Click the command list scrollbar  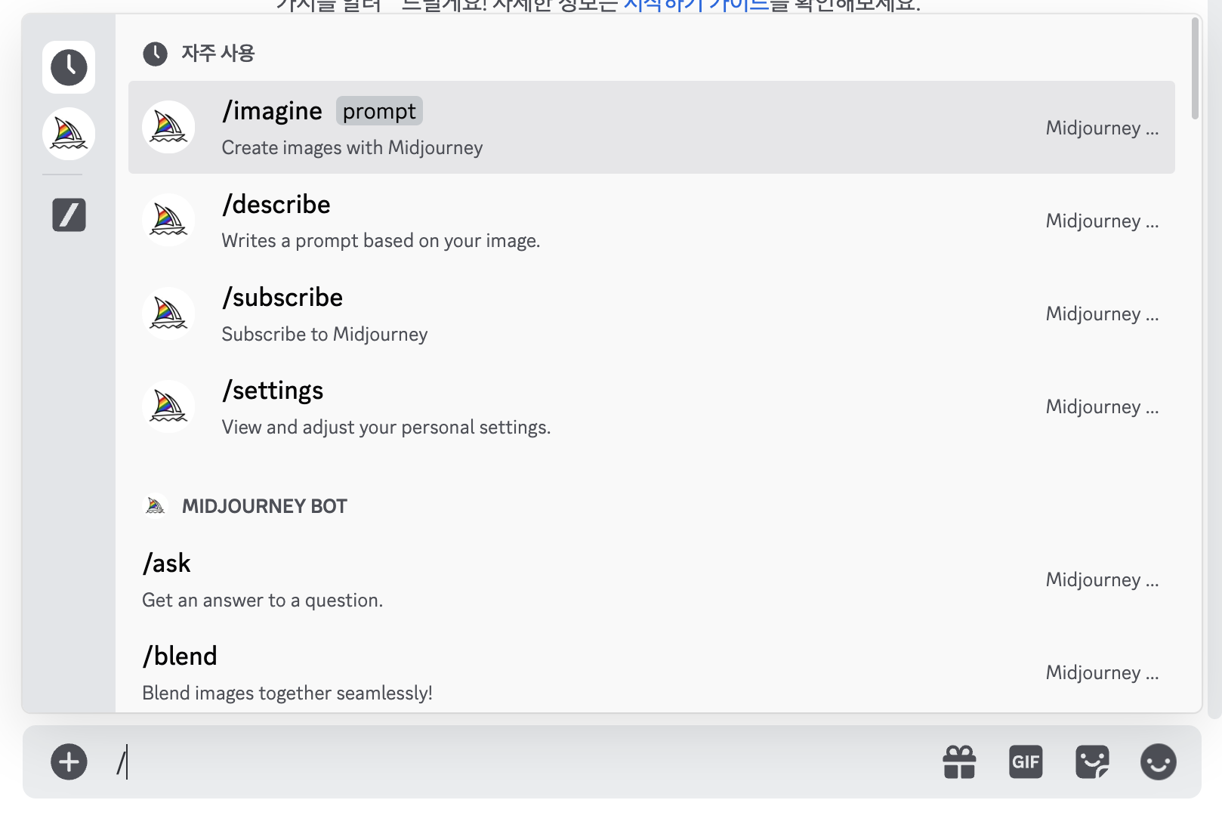pos(1195,68)
